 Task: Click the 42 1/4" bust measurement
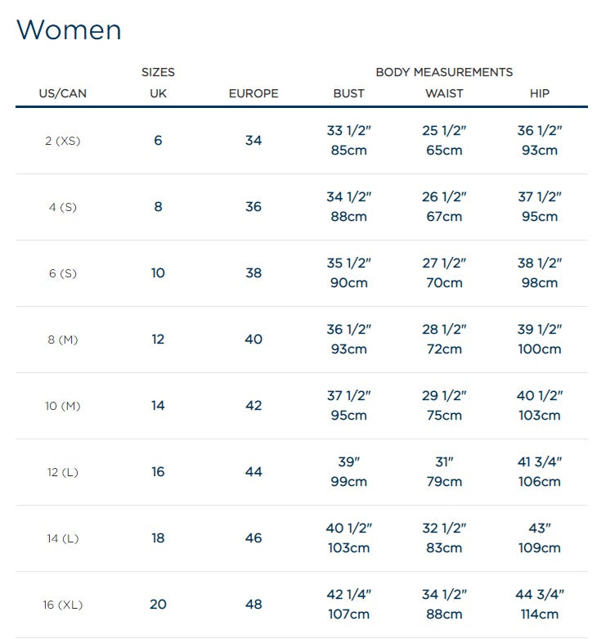click(x=348, y=595)
